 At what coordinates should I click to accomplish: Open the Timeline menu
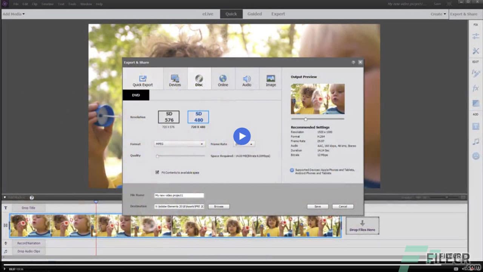tap(47, 4)
